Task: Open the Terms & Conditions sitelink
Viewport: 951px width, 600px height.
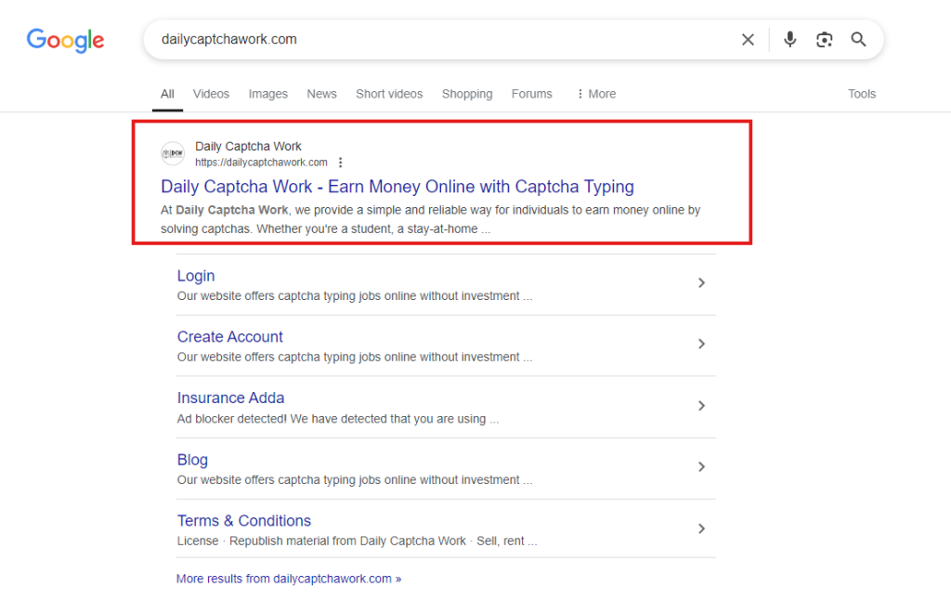Action: point(244,521)
